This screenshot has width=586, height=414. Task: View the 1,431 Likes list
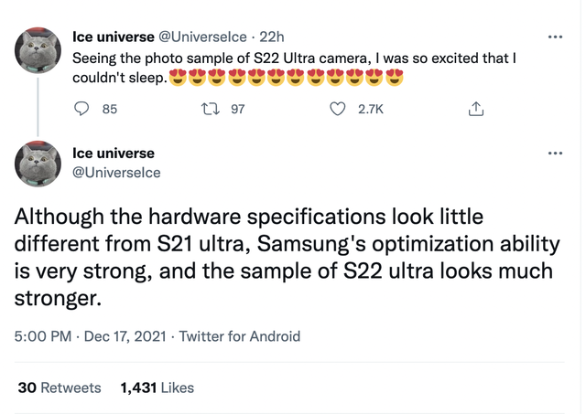pos(157,387)
